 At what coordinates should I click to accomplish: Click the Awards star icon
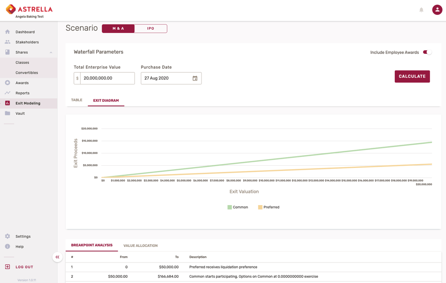pyautogui.click(x=7, y=83)
